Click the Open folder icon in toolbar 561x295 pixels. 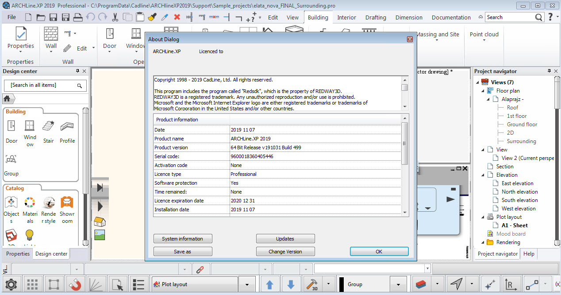pos(41,17)
